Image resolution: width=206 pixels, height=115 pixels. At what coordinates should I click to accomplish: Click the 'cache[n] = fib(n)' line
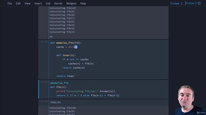(81, 64)
